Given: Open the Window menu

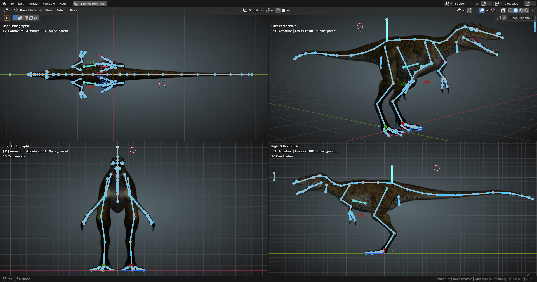Looking at the screenshot, I should point(49,4).
